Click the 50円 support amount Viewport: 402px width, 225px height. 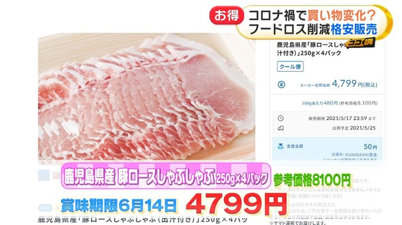pyautogui.click(x=371, y=147)
